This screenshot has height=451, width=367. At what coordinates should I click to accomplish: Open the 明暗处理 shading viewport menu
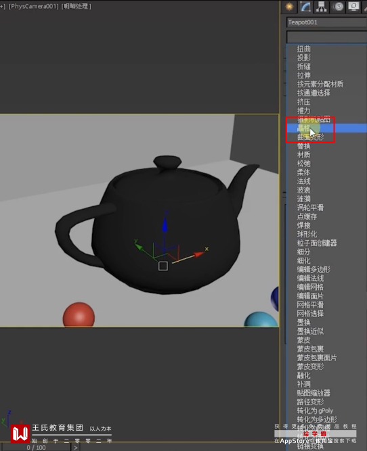coord(77,6)
